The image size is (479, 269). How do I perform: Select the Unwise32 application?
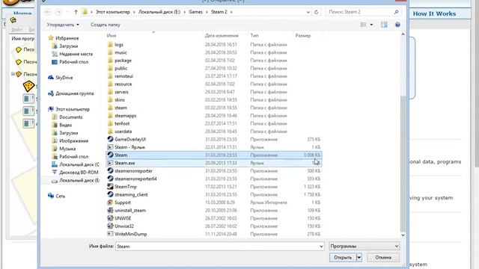click(x=213, y=226)
